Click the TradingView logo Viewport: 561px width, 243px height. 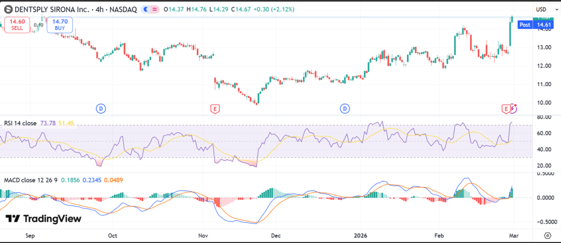43,218
